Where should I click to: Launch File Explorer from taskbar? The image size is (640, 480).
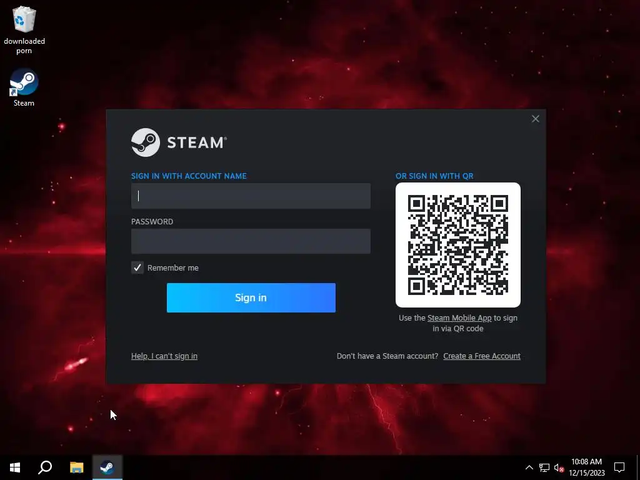pyautogui.click(x=76, y=467)
